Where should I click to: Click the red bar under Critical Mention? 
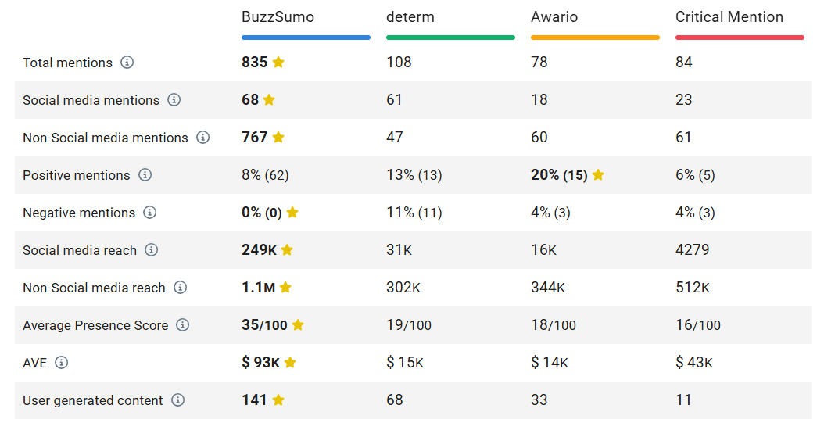[x=740, y=37]
